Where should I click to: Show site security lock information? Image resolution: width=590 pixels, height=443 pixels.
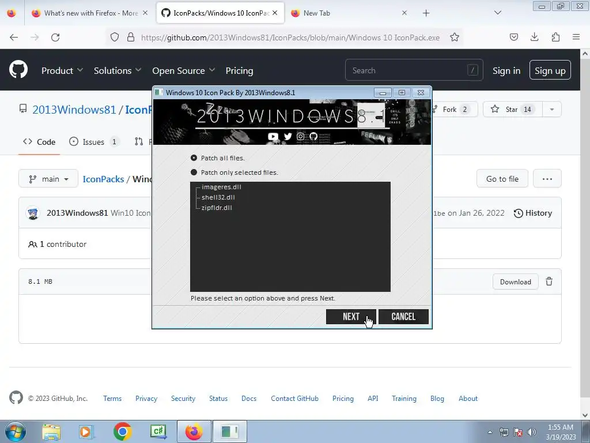pos(131,37)
